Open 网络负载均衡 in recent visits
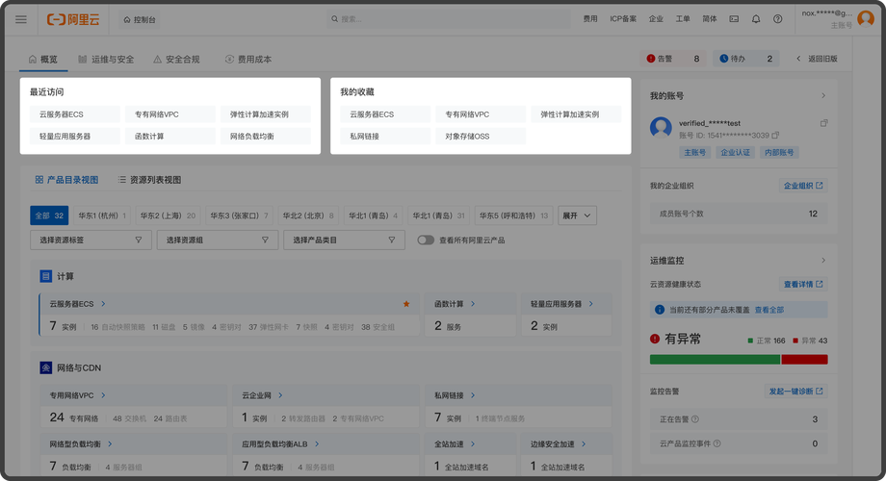The height and width of the screenshot is (481, 886). [x=266, y=136]
